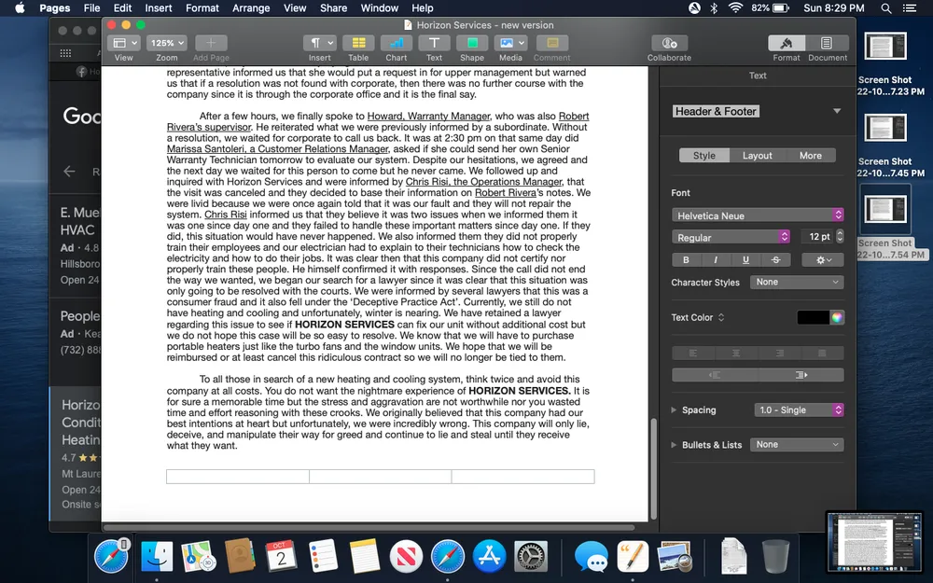Open advanced font options gear
This screenshot has height=583, width=933.
pyautogui.click(x=822, y=260)
